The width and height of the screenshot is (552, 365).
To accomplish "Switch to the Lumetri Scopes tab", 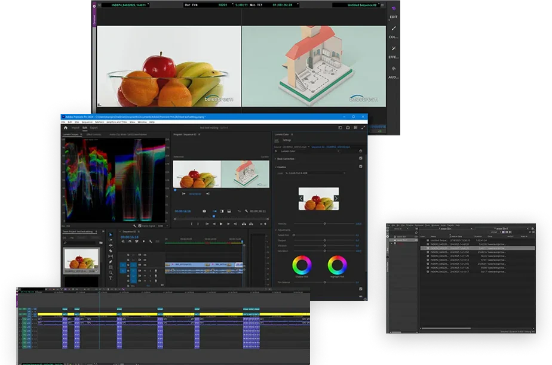I will coord(70,135).
